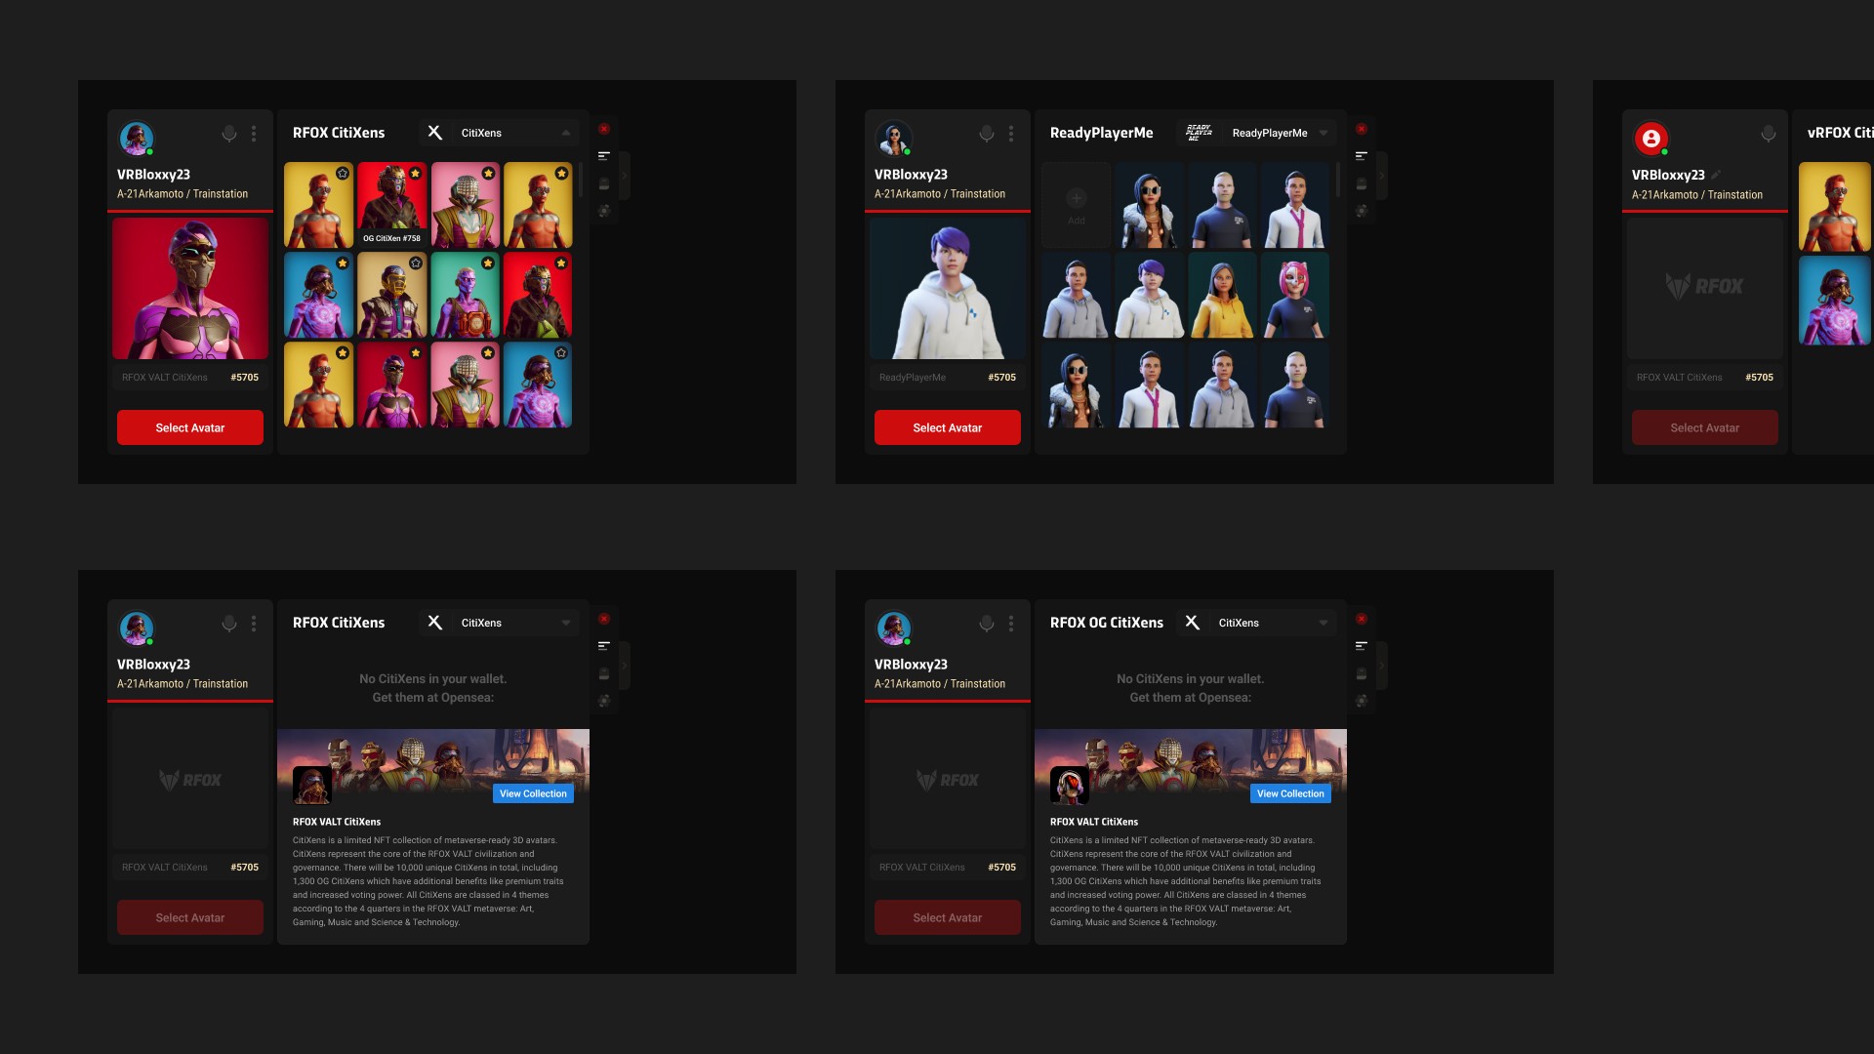Viewport: 1874px width, 1054px height.
Task: Click the pencil edit icon next to VRBloxxy23
Action: pyautogui.click(x=1716, y=175)
